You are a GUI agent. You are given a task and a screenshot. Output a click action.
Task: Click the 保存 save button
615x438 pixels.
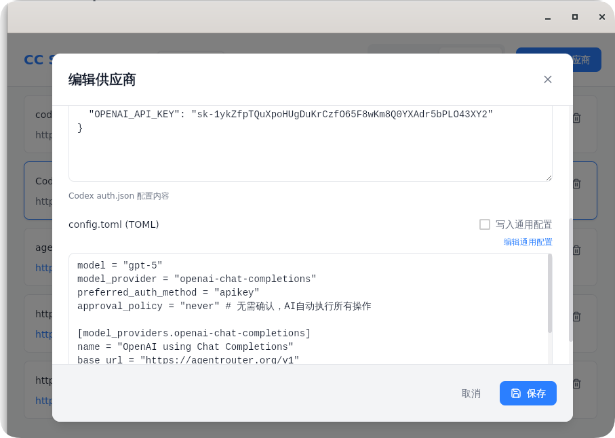point(528,393)
